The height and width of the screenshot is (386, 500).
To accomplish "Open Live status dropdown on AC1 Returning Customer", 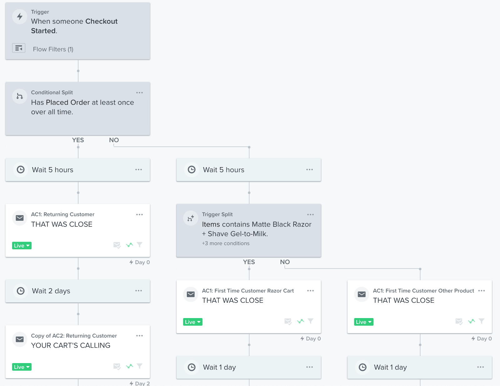I will [x=22, y=246].
